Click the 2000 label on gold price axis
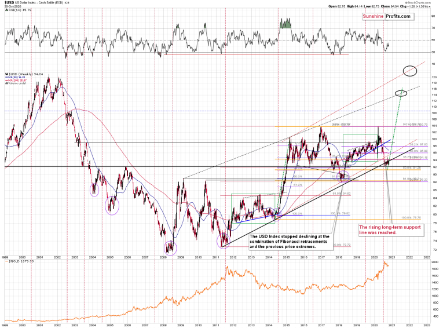This screenshot has width=443, height=328. tap(434, 262)
